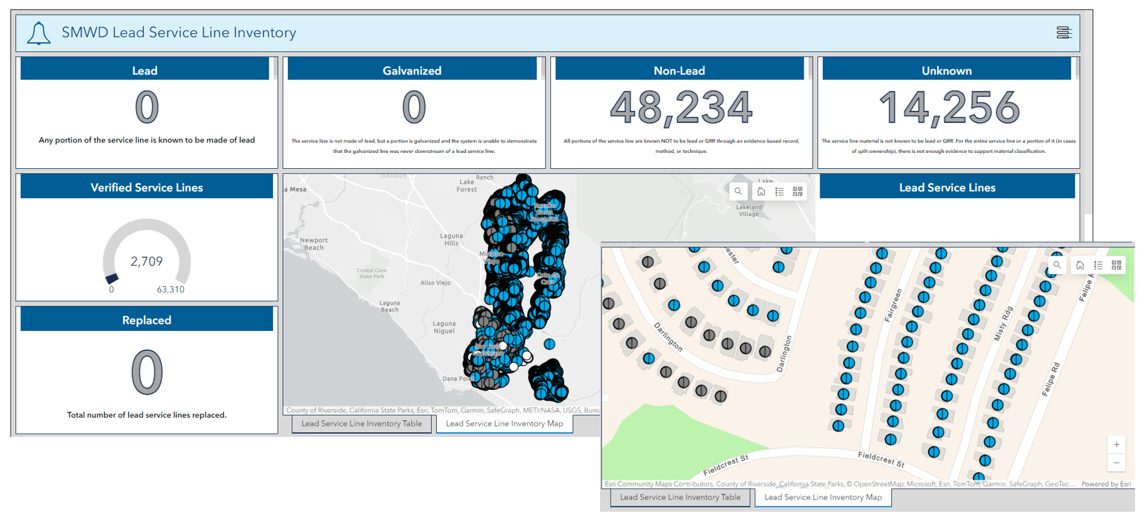Show legend list on overview map
Image resolution: width=1145 pixels, height=521 pixels.
pyautogui.click(x=780, y=191)
